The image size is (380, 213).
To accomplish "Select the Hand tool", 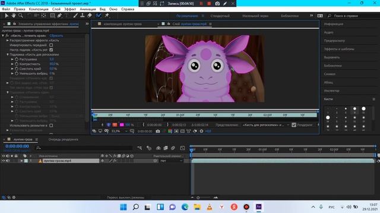I will (x=14, y=15).
